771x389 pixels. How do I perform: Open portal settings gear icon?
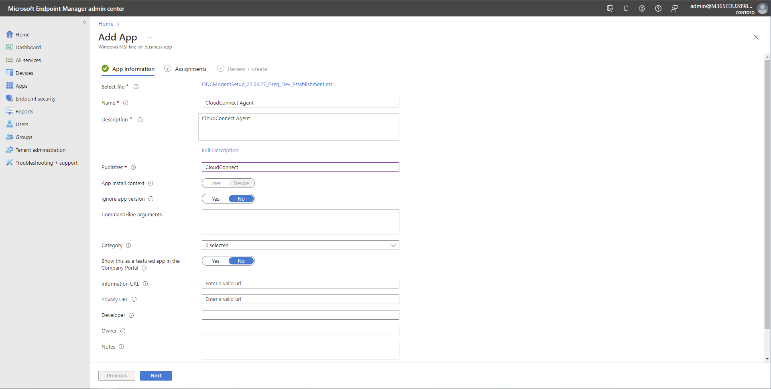[642, 8]
